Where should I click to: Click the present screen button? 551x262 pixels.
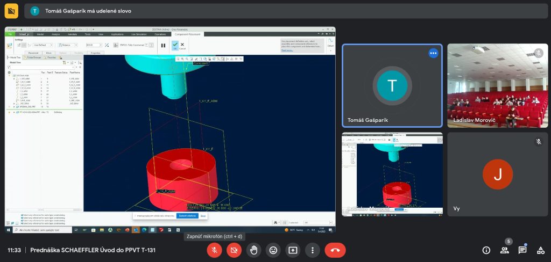pos(293,250)
